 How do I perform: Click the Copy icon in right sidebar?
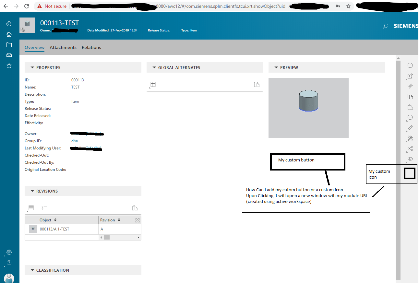click(410, 96)
